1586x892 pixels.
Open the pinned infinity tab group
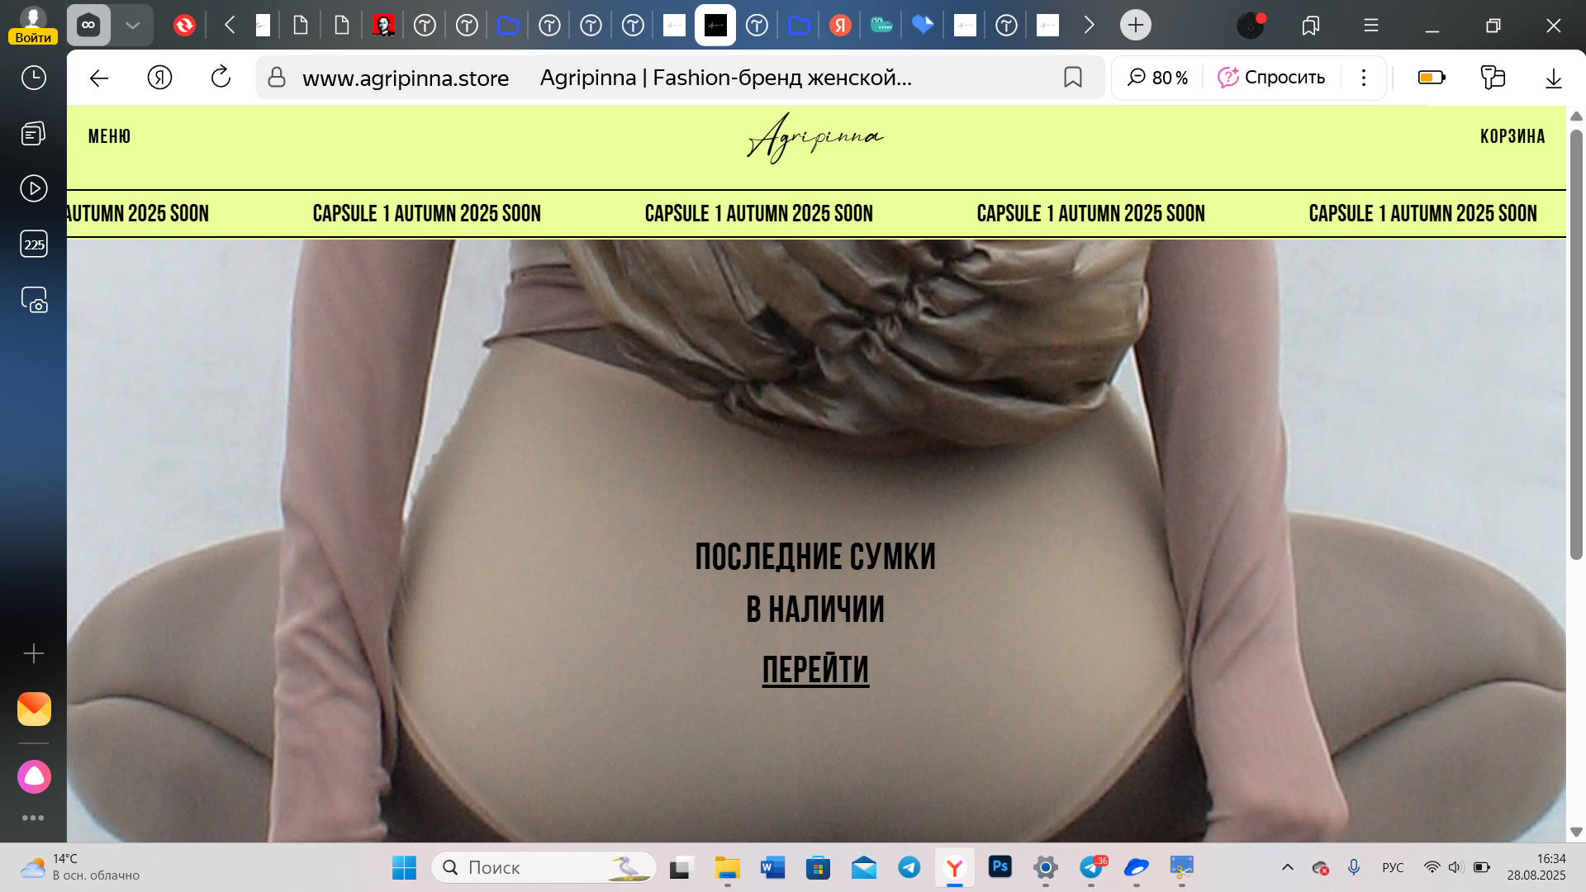click(x=88, y=26)
